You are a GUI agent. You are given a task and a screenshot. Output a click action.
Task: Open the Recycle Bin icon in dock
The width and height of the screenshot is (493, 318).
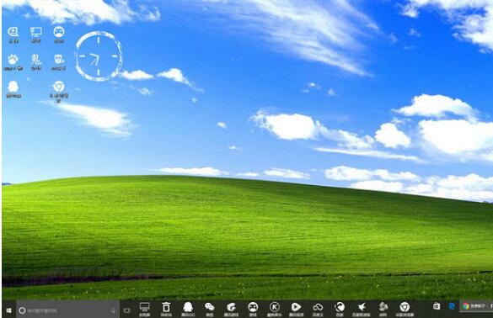tap(166, 309)
